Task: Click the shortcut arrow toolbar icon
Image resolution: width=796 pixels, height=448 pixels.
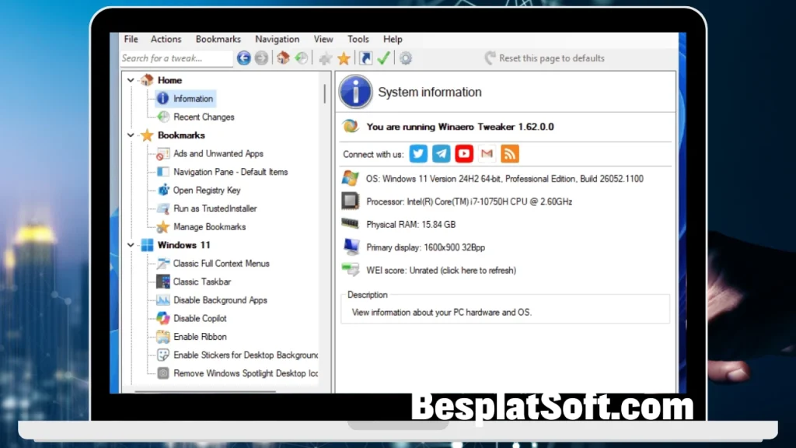Action: [x=365, y=58]
